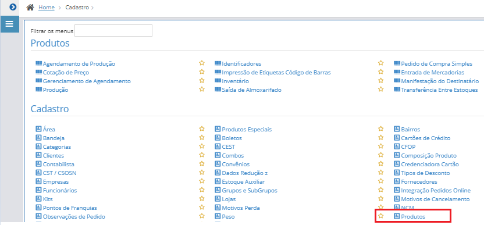Open the Kits link

pyautogui.click(x=48, y=199)
